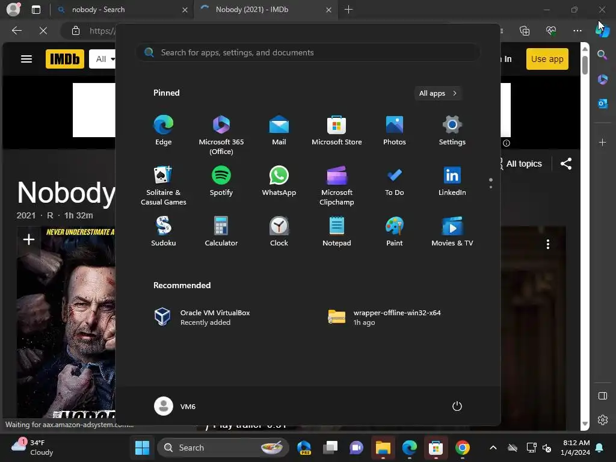Open the tab actions menu
The height and width of the screenshot is (462, 616).
click(x=36, y=10)
